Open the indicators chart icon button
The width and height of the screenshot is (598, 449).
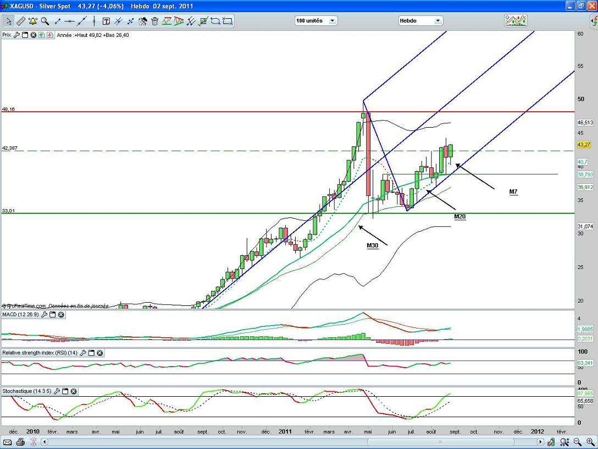[516, 21]
